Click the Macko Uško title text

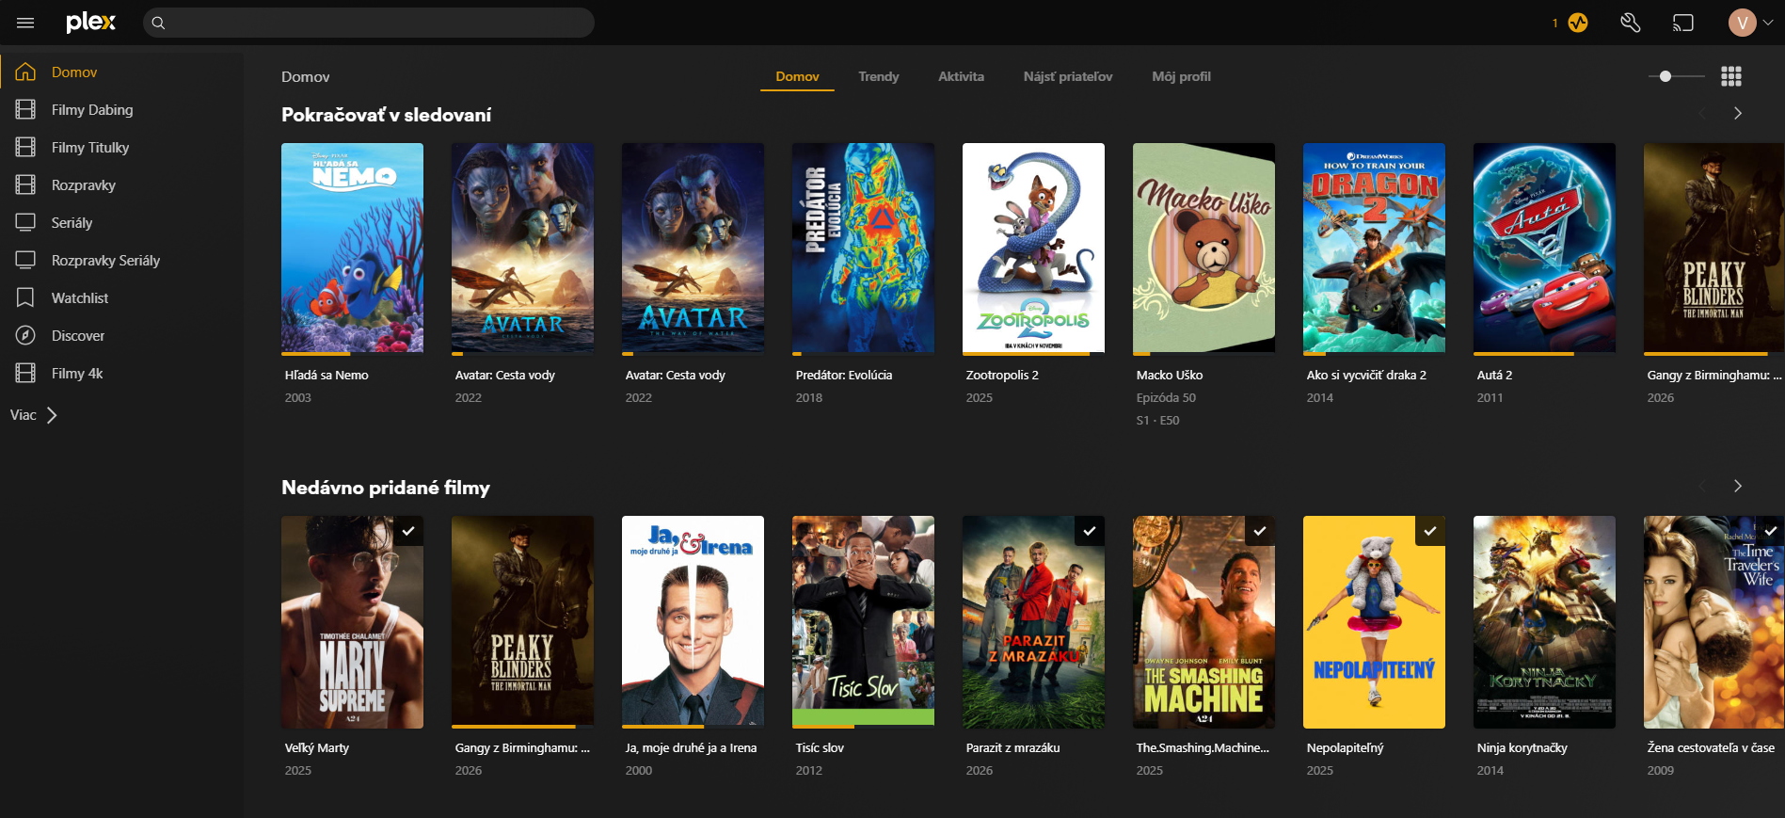pos(1170,375)
